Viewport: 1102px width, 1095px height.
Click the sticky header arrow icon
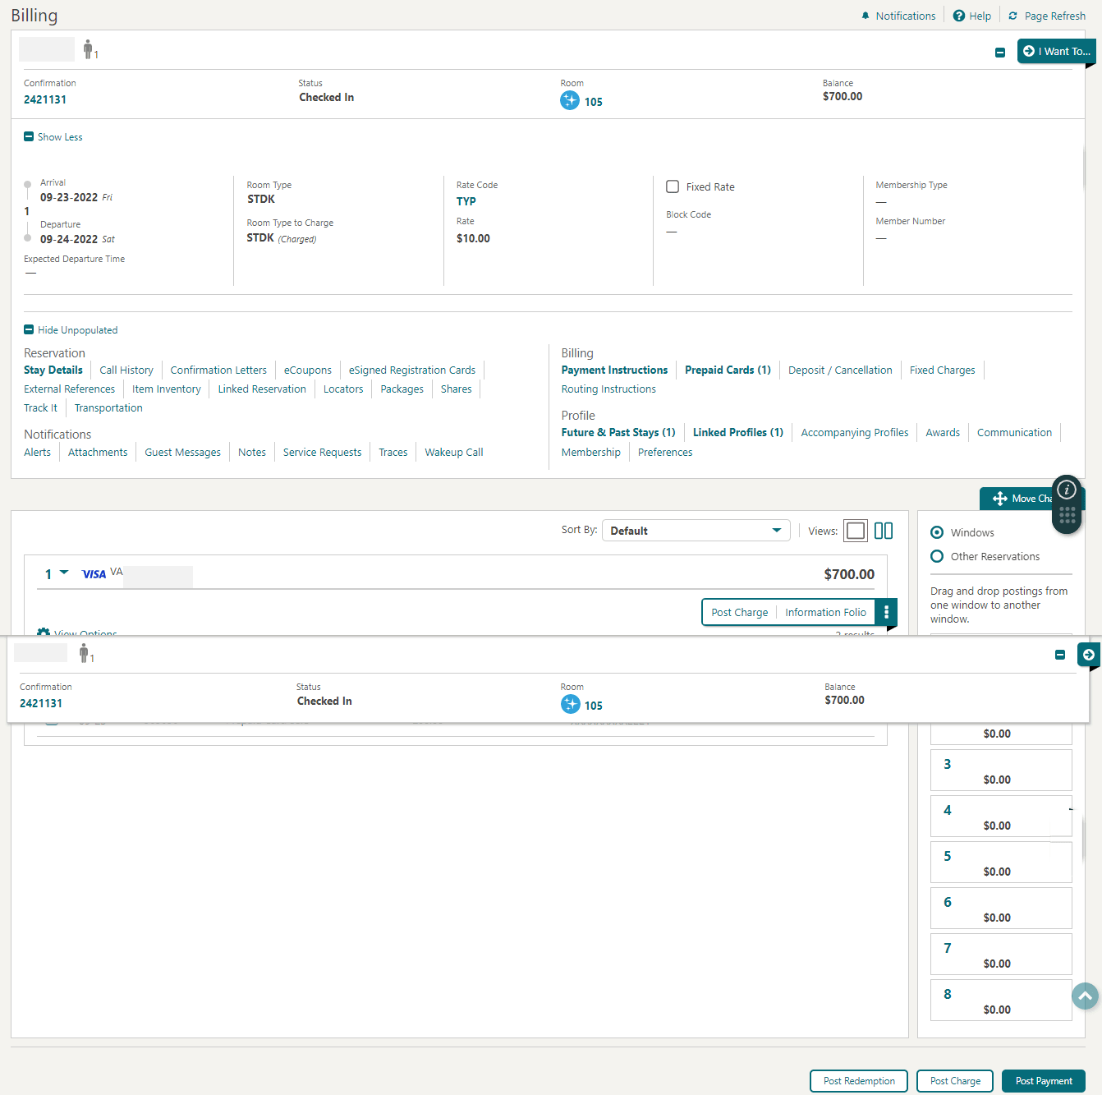pyautogui.click(x=1088, y=655)
